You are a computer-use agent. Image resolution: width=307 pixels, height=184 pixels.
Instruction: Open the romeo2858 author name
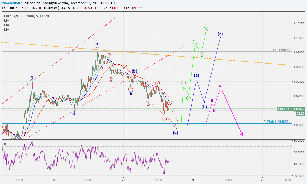(x=11, y=3)
